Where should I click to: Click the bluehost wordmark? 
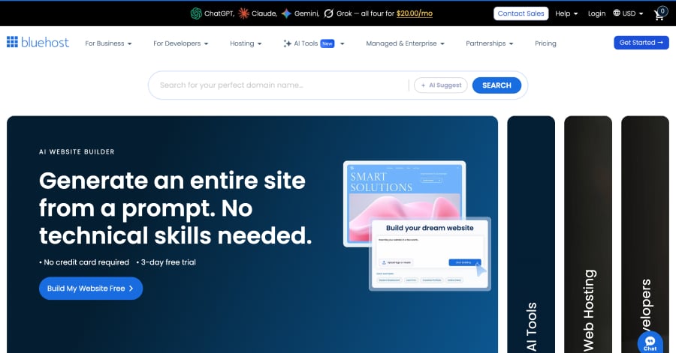tap(45, 42)
